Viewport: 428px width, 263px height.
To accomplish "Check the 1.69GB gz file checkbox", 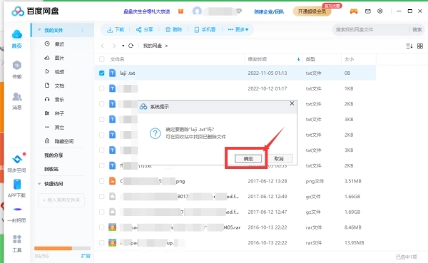I will 102,212.
